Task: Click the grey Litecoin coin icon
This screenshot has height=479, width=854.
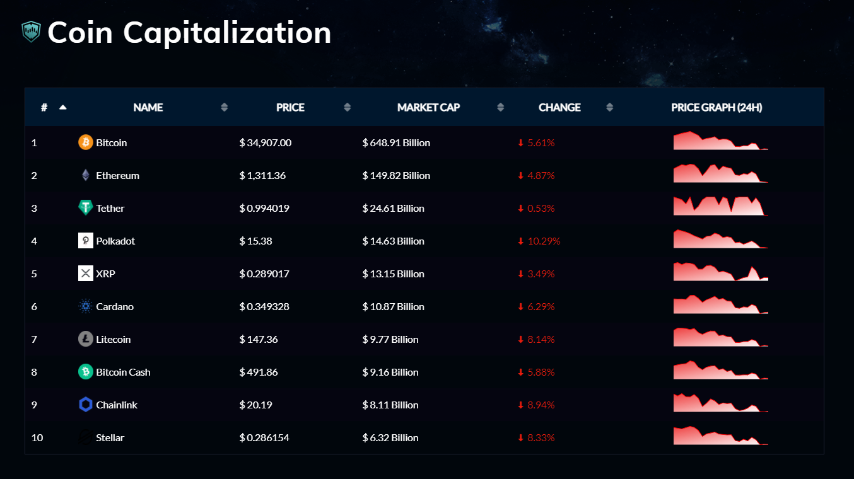Action: click(x=85, y=339)
